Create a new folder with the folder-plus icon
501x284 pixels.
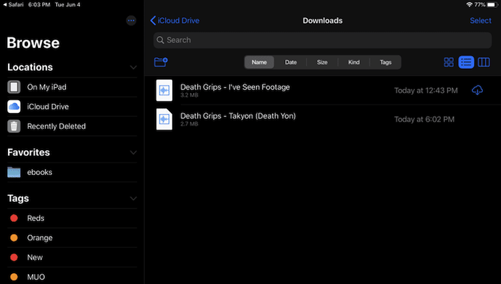(161, 62)
